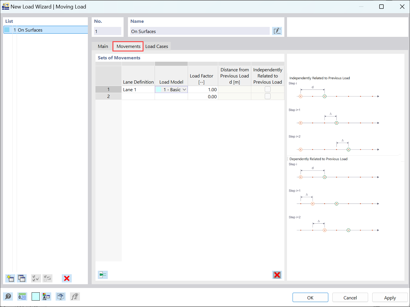Screen dimensions: 410x307
Task: Click the Cancel button
Action: coord(350,298)
